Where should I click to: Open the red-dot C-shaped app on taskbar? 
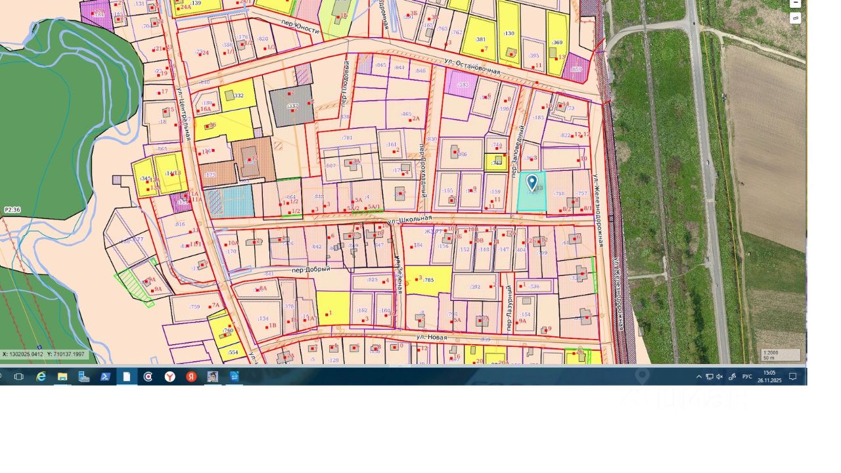pyautogui.click(x=148, y=376)
